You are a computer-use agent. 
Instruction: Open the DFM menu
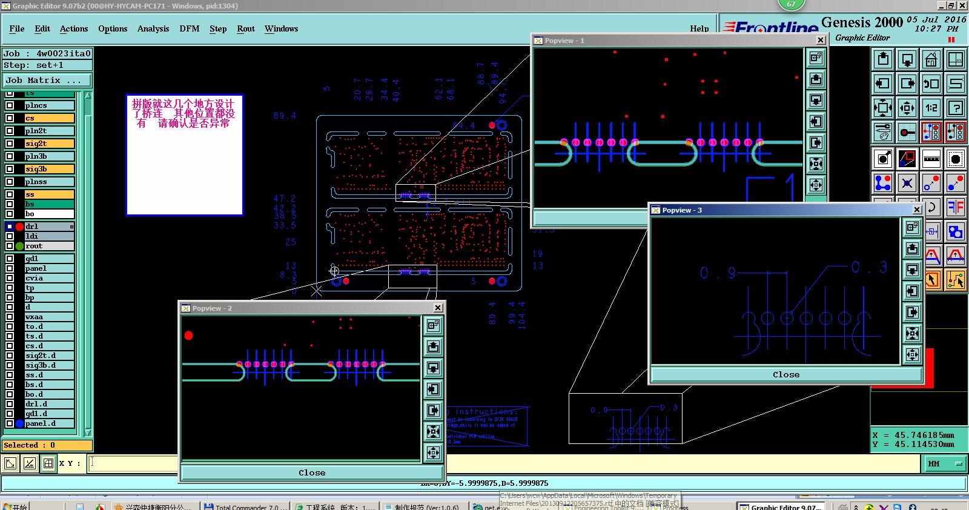pos(190,28)
